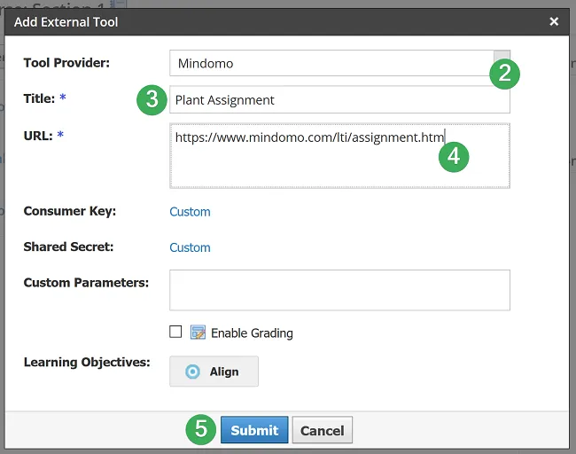Image resolution: width=576 pixels, height=454 pixels.
Task: Click the green step 3 badge
Action: pyautogui.click(x=152, y=100)
